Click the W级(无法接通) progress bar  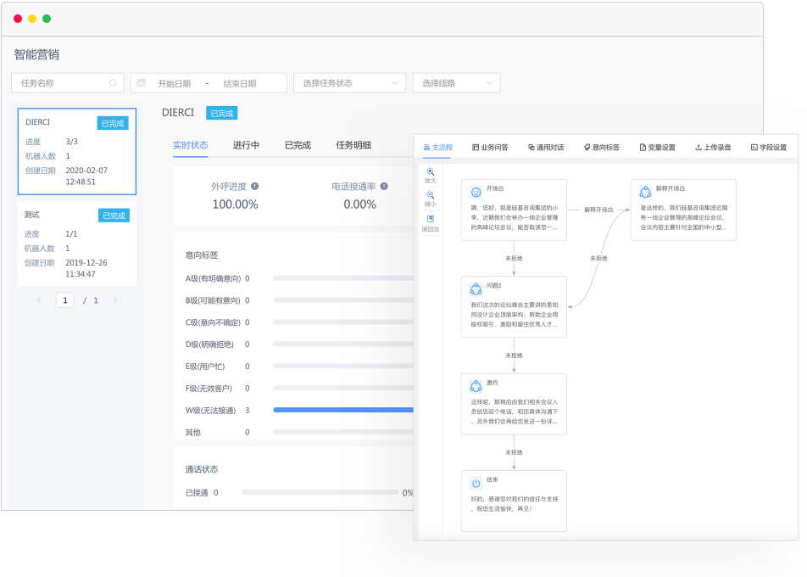point(343,410)
